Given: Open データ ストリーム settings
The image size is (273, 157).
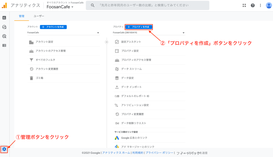Looking at the screenshot, I should (131, 69).
